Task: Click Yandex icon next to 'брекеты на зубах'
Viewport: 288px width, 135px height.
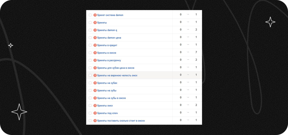Action: point(95,83)
